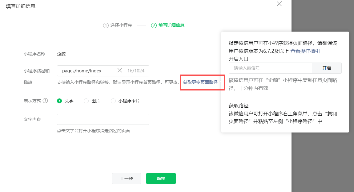Clear the path input using the X icon
354x192 pixels.
click(120, 71)
